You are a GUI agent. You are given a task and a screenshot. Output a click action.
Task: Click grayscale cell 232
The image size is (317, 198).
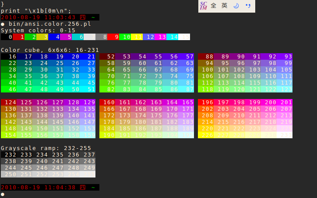click(9, 155)
